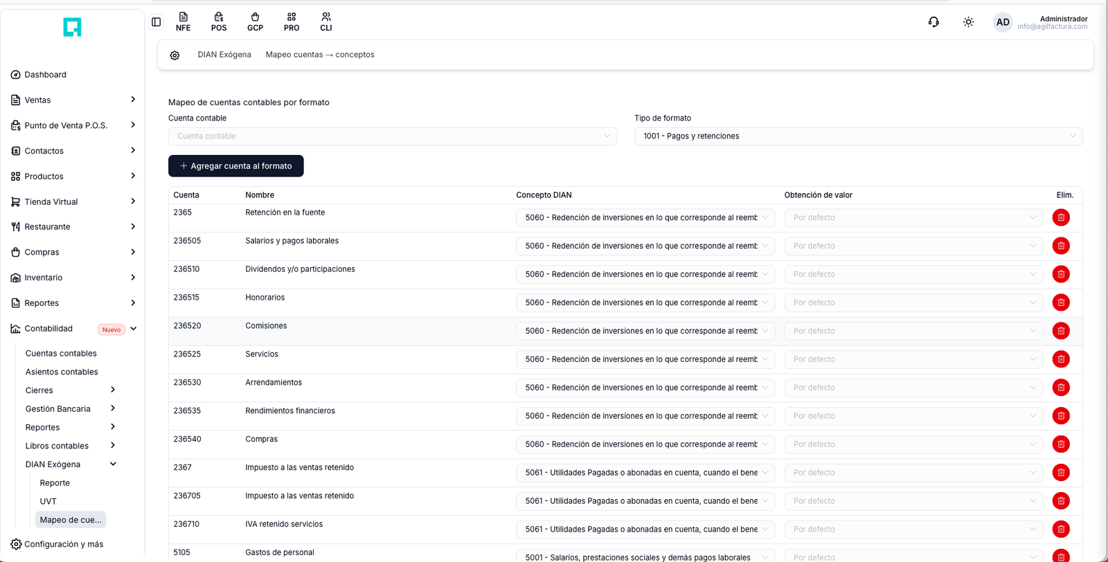This screenshot has height=562, width=1108.
Task: Expand Punto de Venta P.O.S. menu
Action: click(73, 125)
